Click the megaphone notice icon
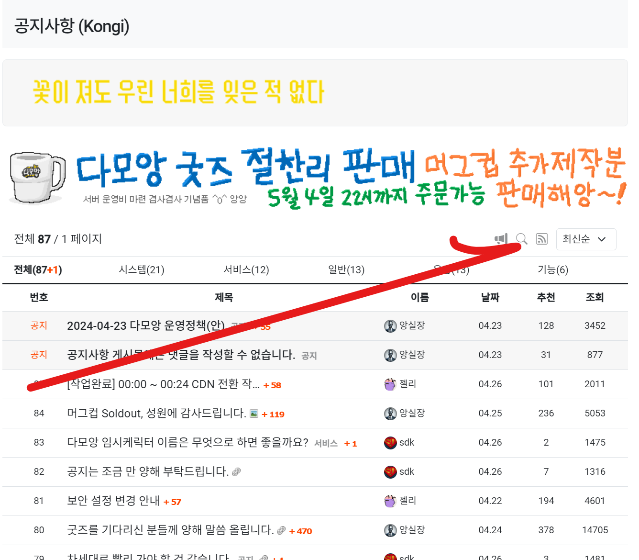 click(501, 239)
